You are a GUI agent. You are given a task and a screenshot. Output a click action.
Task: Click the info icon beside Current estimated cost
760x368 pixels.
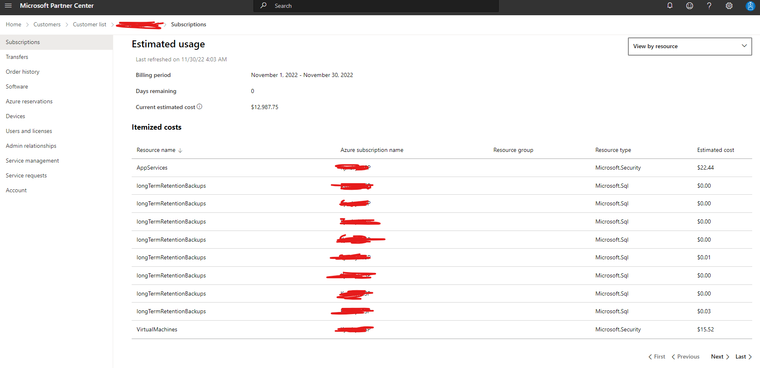(200, 107)
